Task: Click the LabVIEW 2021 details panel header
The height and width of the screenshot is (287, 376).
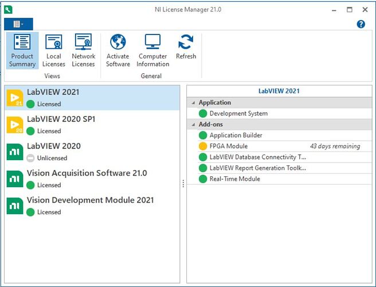Action: click(279, 91)
